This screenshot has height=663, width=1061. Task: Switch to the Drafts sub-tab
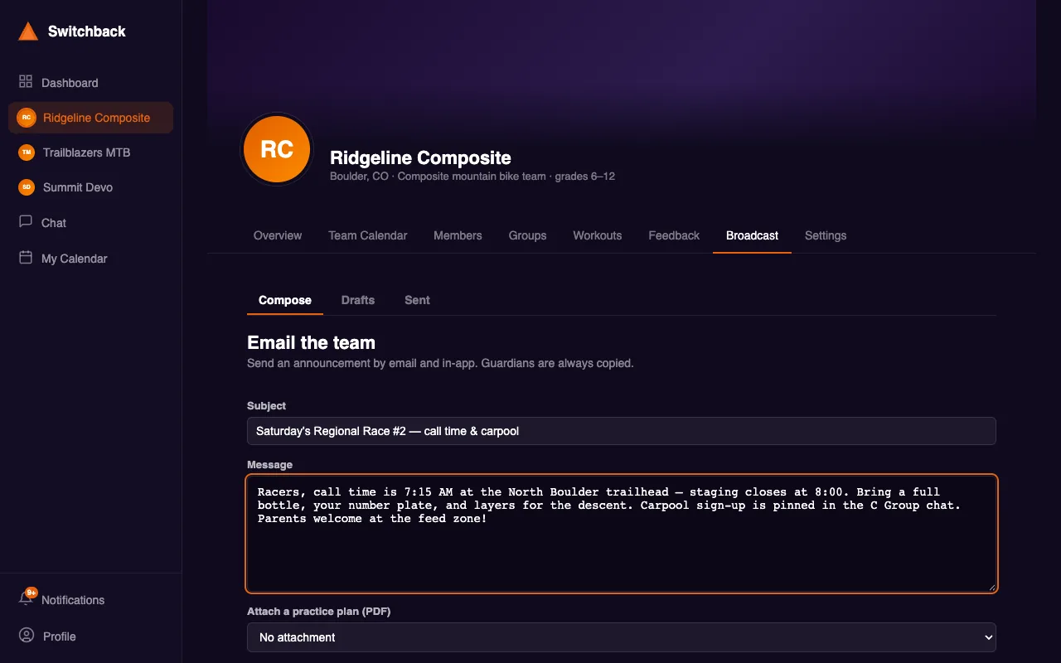click(358, 300)
